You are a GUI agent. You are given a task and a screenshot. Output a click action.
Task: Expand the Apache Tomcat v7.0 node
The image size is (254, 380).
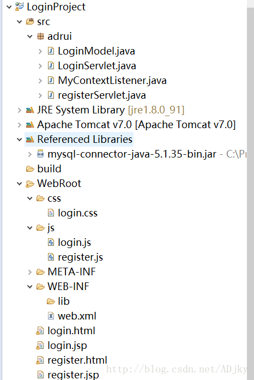click(20, 125)
